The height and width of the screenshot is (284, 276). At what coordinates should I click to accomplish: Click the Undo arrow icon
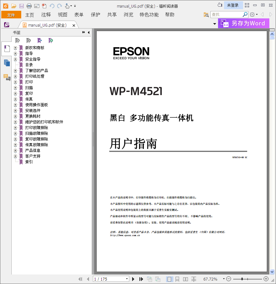[52, 6]
